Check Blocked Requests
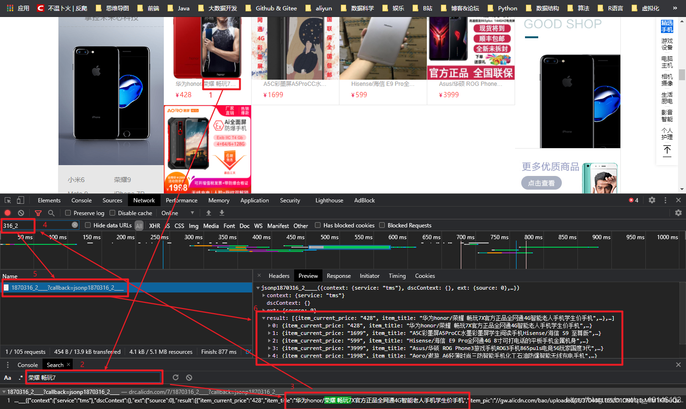 [x=382, y=225]
